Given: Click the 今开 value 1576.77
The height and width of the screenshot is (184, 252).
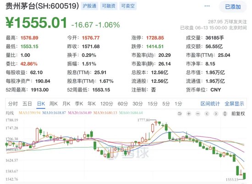Looking at the screenshot, I should [91, 38].
